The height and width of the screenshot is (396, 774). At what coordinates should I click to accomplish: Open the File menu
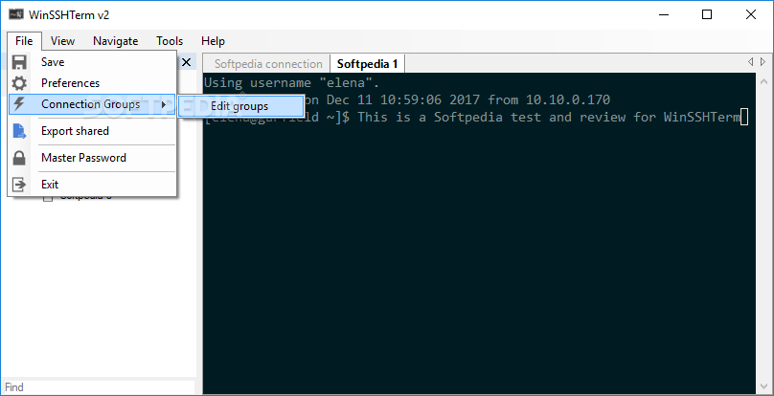[24, 41]
